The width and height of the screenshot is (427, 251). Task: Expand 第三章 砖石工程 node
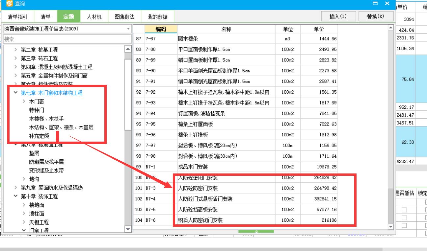(x=16, y=58)
